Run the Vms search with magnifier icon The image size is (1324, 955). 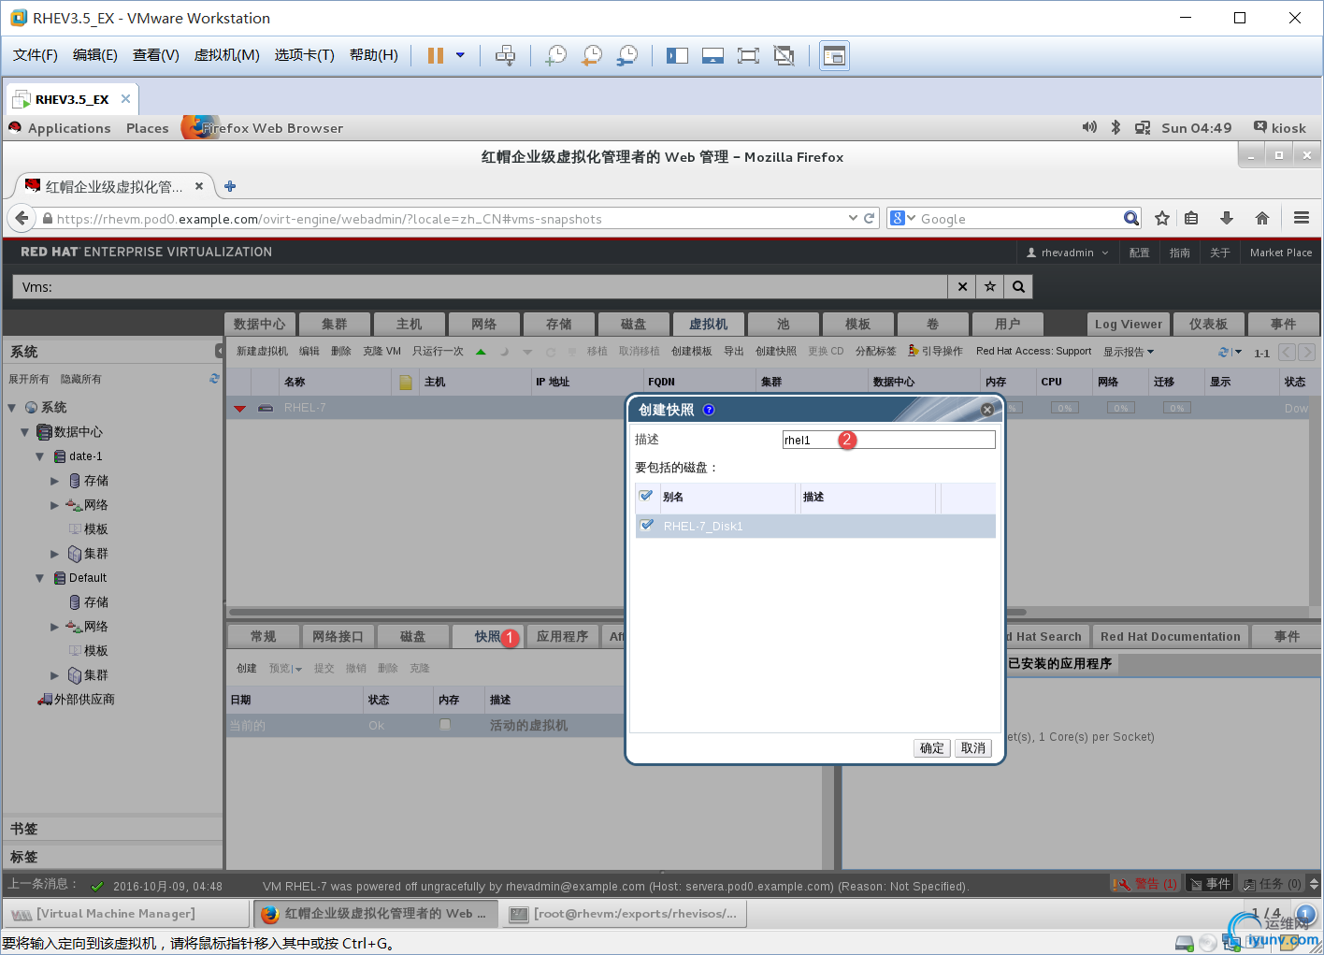click(x=1018, y=287)
